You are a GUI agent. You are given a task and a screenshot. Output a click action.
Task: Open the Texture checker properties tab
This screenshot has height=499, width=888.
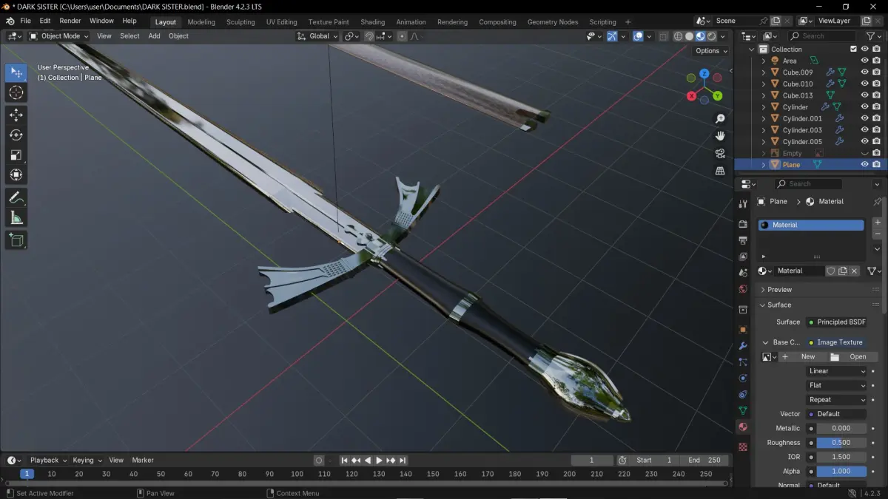[x=743, y=447]
